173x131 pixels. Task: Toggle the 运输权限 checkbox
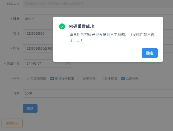click(x=80, y=78)
